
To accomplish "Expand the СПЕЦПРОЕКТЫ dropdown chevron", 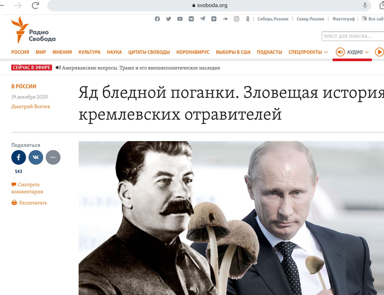I will point(326,52).
